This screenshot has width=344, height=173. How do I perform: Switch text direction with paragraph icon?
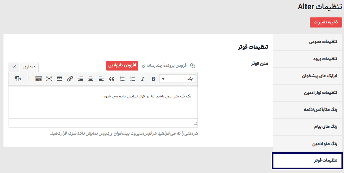click(x=18, y=79)
